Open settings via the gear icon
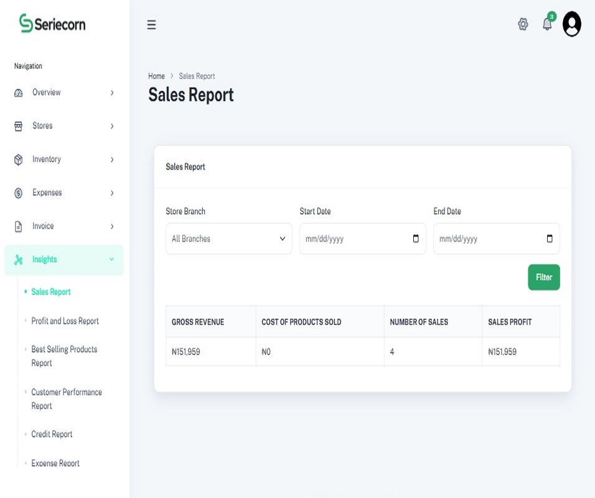 523,24
